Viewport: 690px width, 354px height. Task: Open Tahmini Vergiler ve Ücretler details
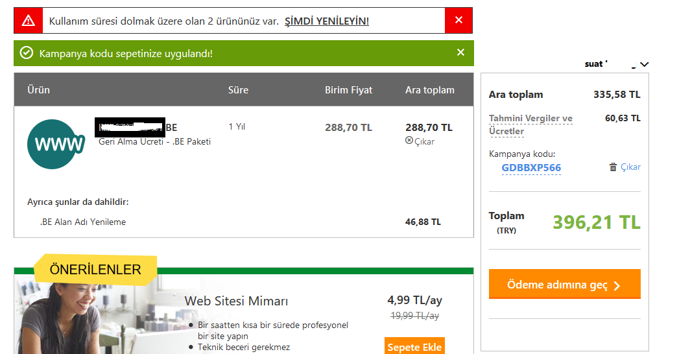point(530,124)
